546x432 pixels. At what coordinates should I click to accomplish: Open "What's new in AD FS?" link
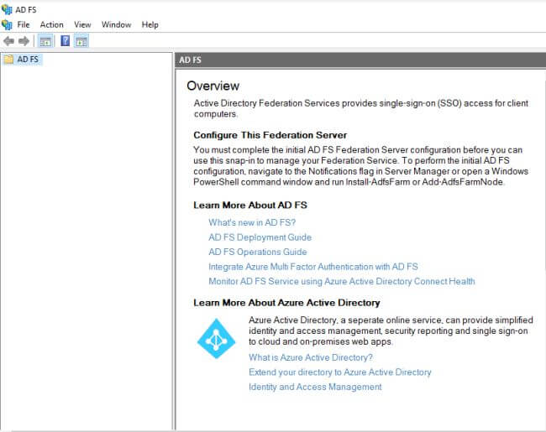coord(252,222)
